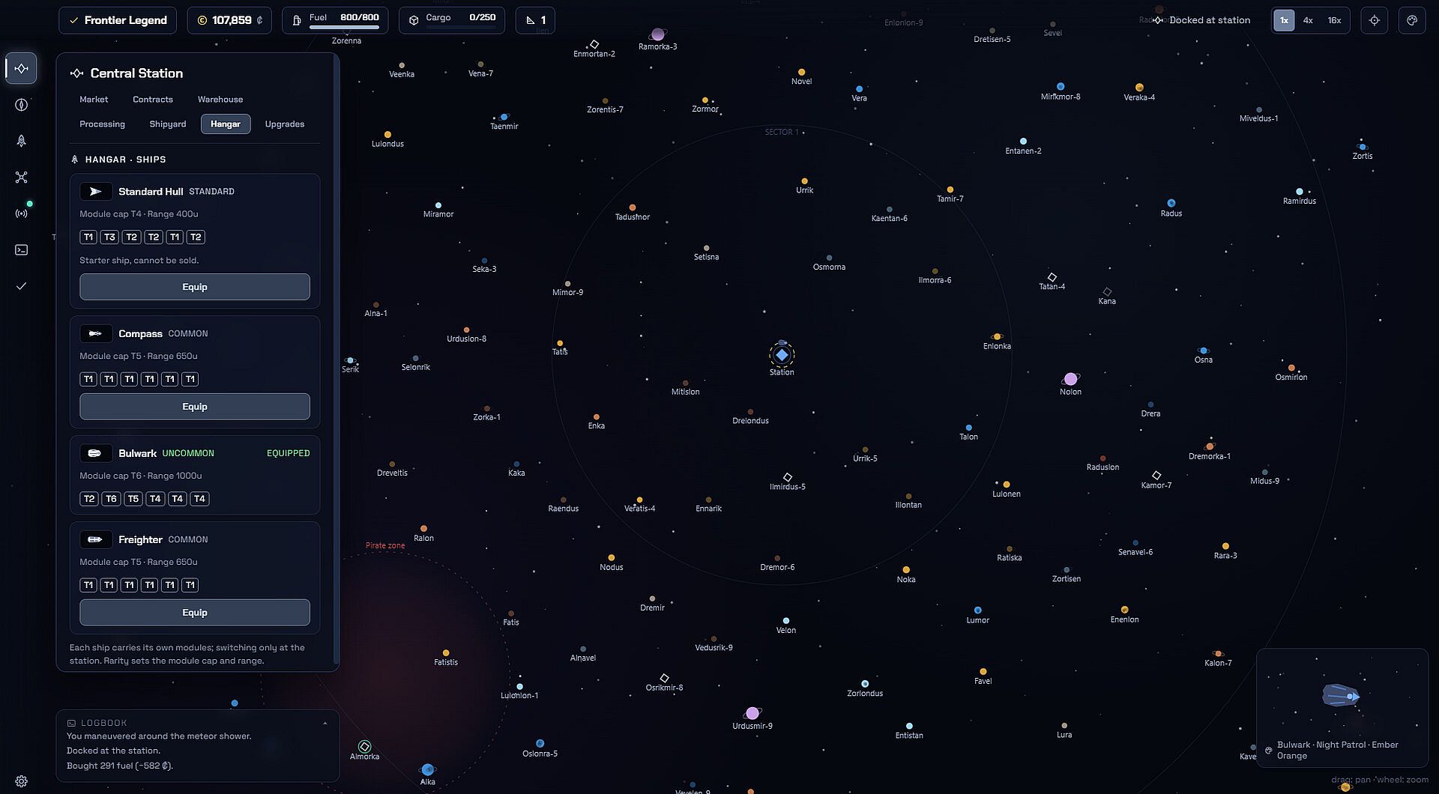Open the color palette theme icon
The width and height of the screenshot is (1439, 794).
pos(1412,20)
